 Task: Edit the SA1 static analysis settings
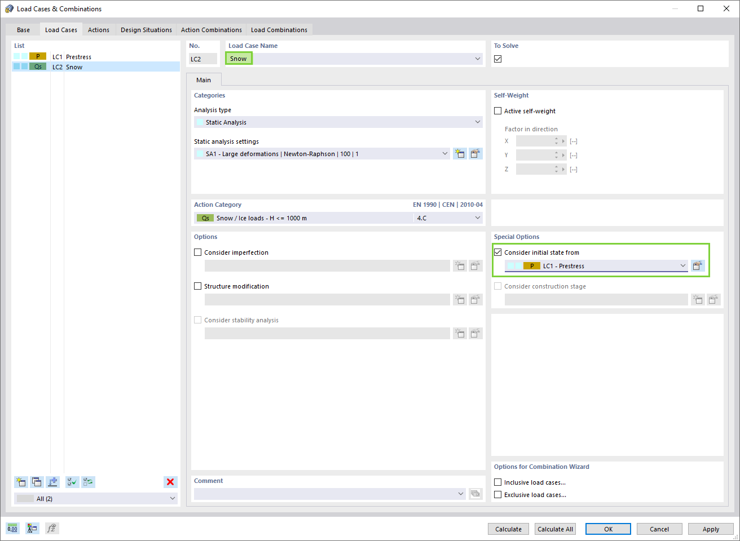475,153
